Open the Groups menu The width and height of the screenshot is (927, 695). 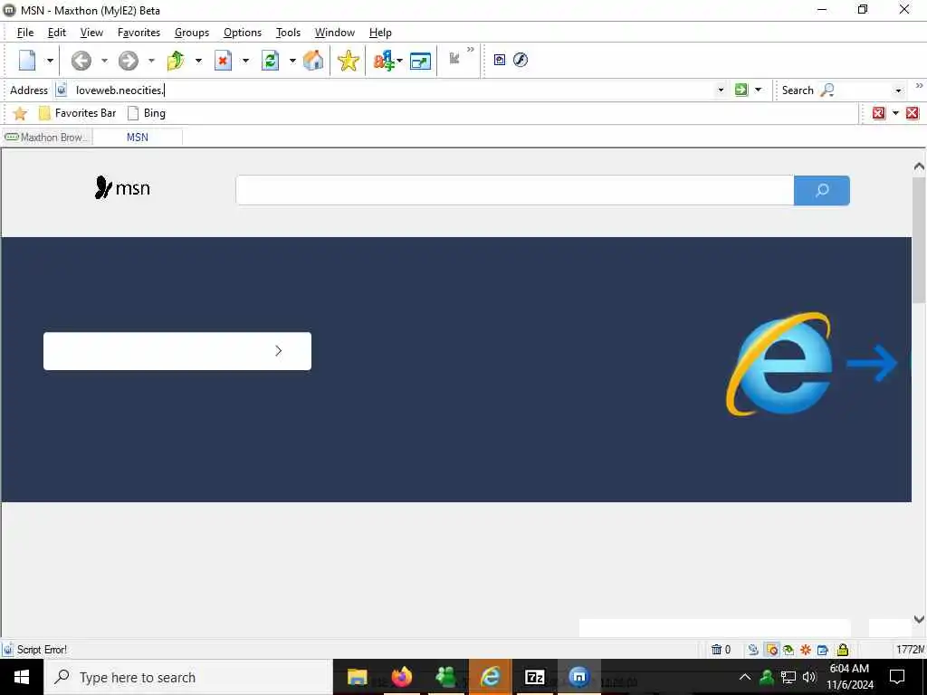point(192,33)
